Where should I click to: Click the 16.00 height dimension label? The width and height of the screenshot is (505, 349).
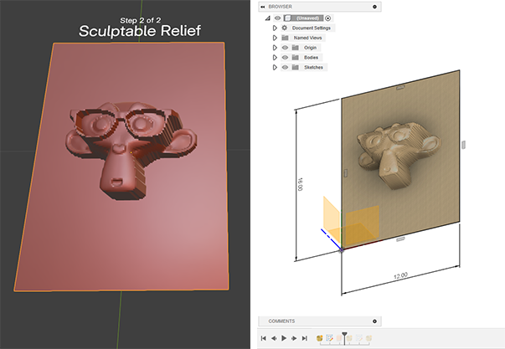pyautogui.click(x=299, y=183)
